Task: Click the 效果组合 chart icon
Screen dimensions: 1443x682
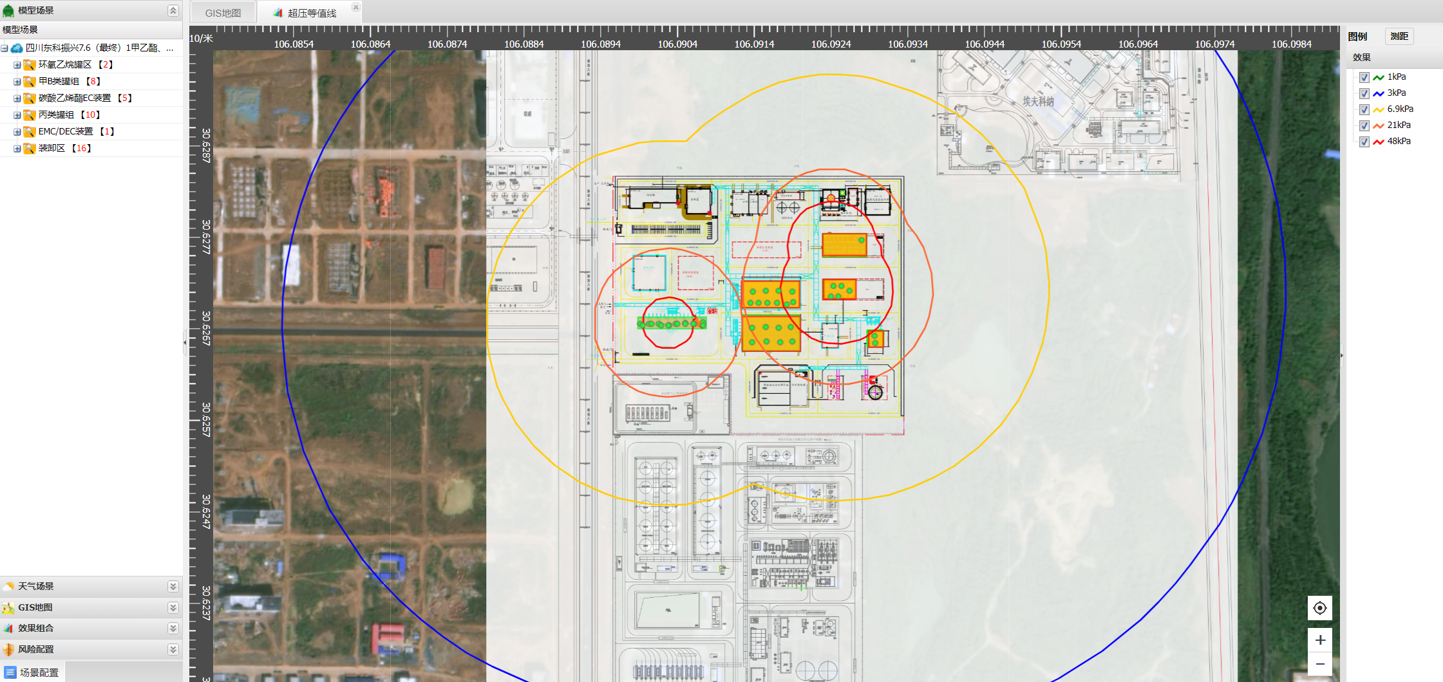Action: [x=8, y=628]
